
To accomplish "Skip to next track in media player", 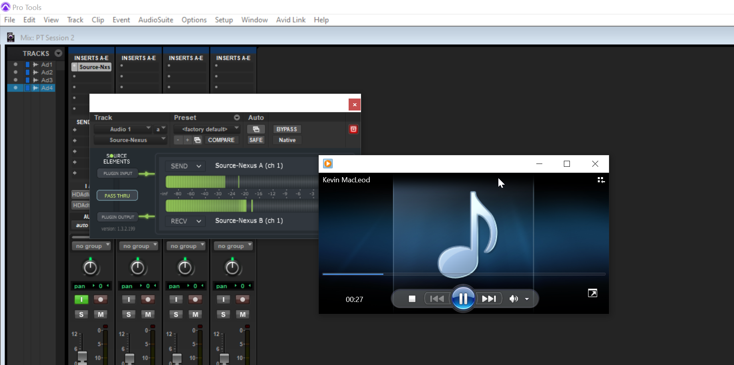I will tap(489, 299).
